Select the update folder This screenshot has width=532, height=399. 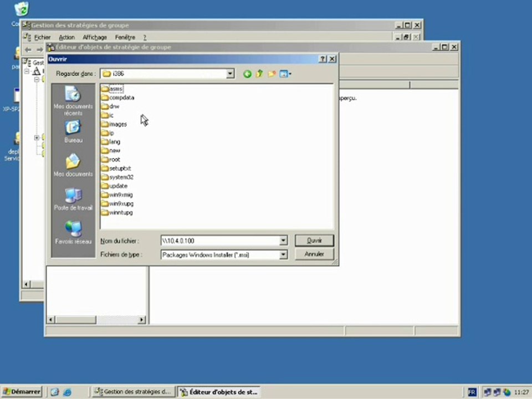pos(115,186)
